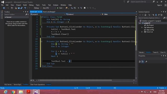The height and width of the screenshot is (94, 167).
Task: Open the Build menu
Action: (25, 5)
